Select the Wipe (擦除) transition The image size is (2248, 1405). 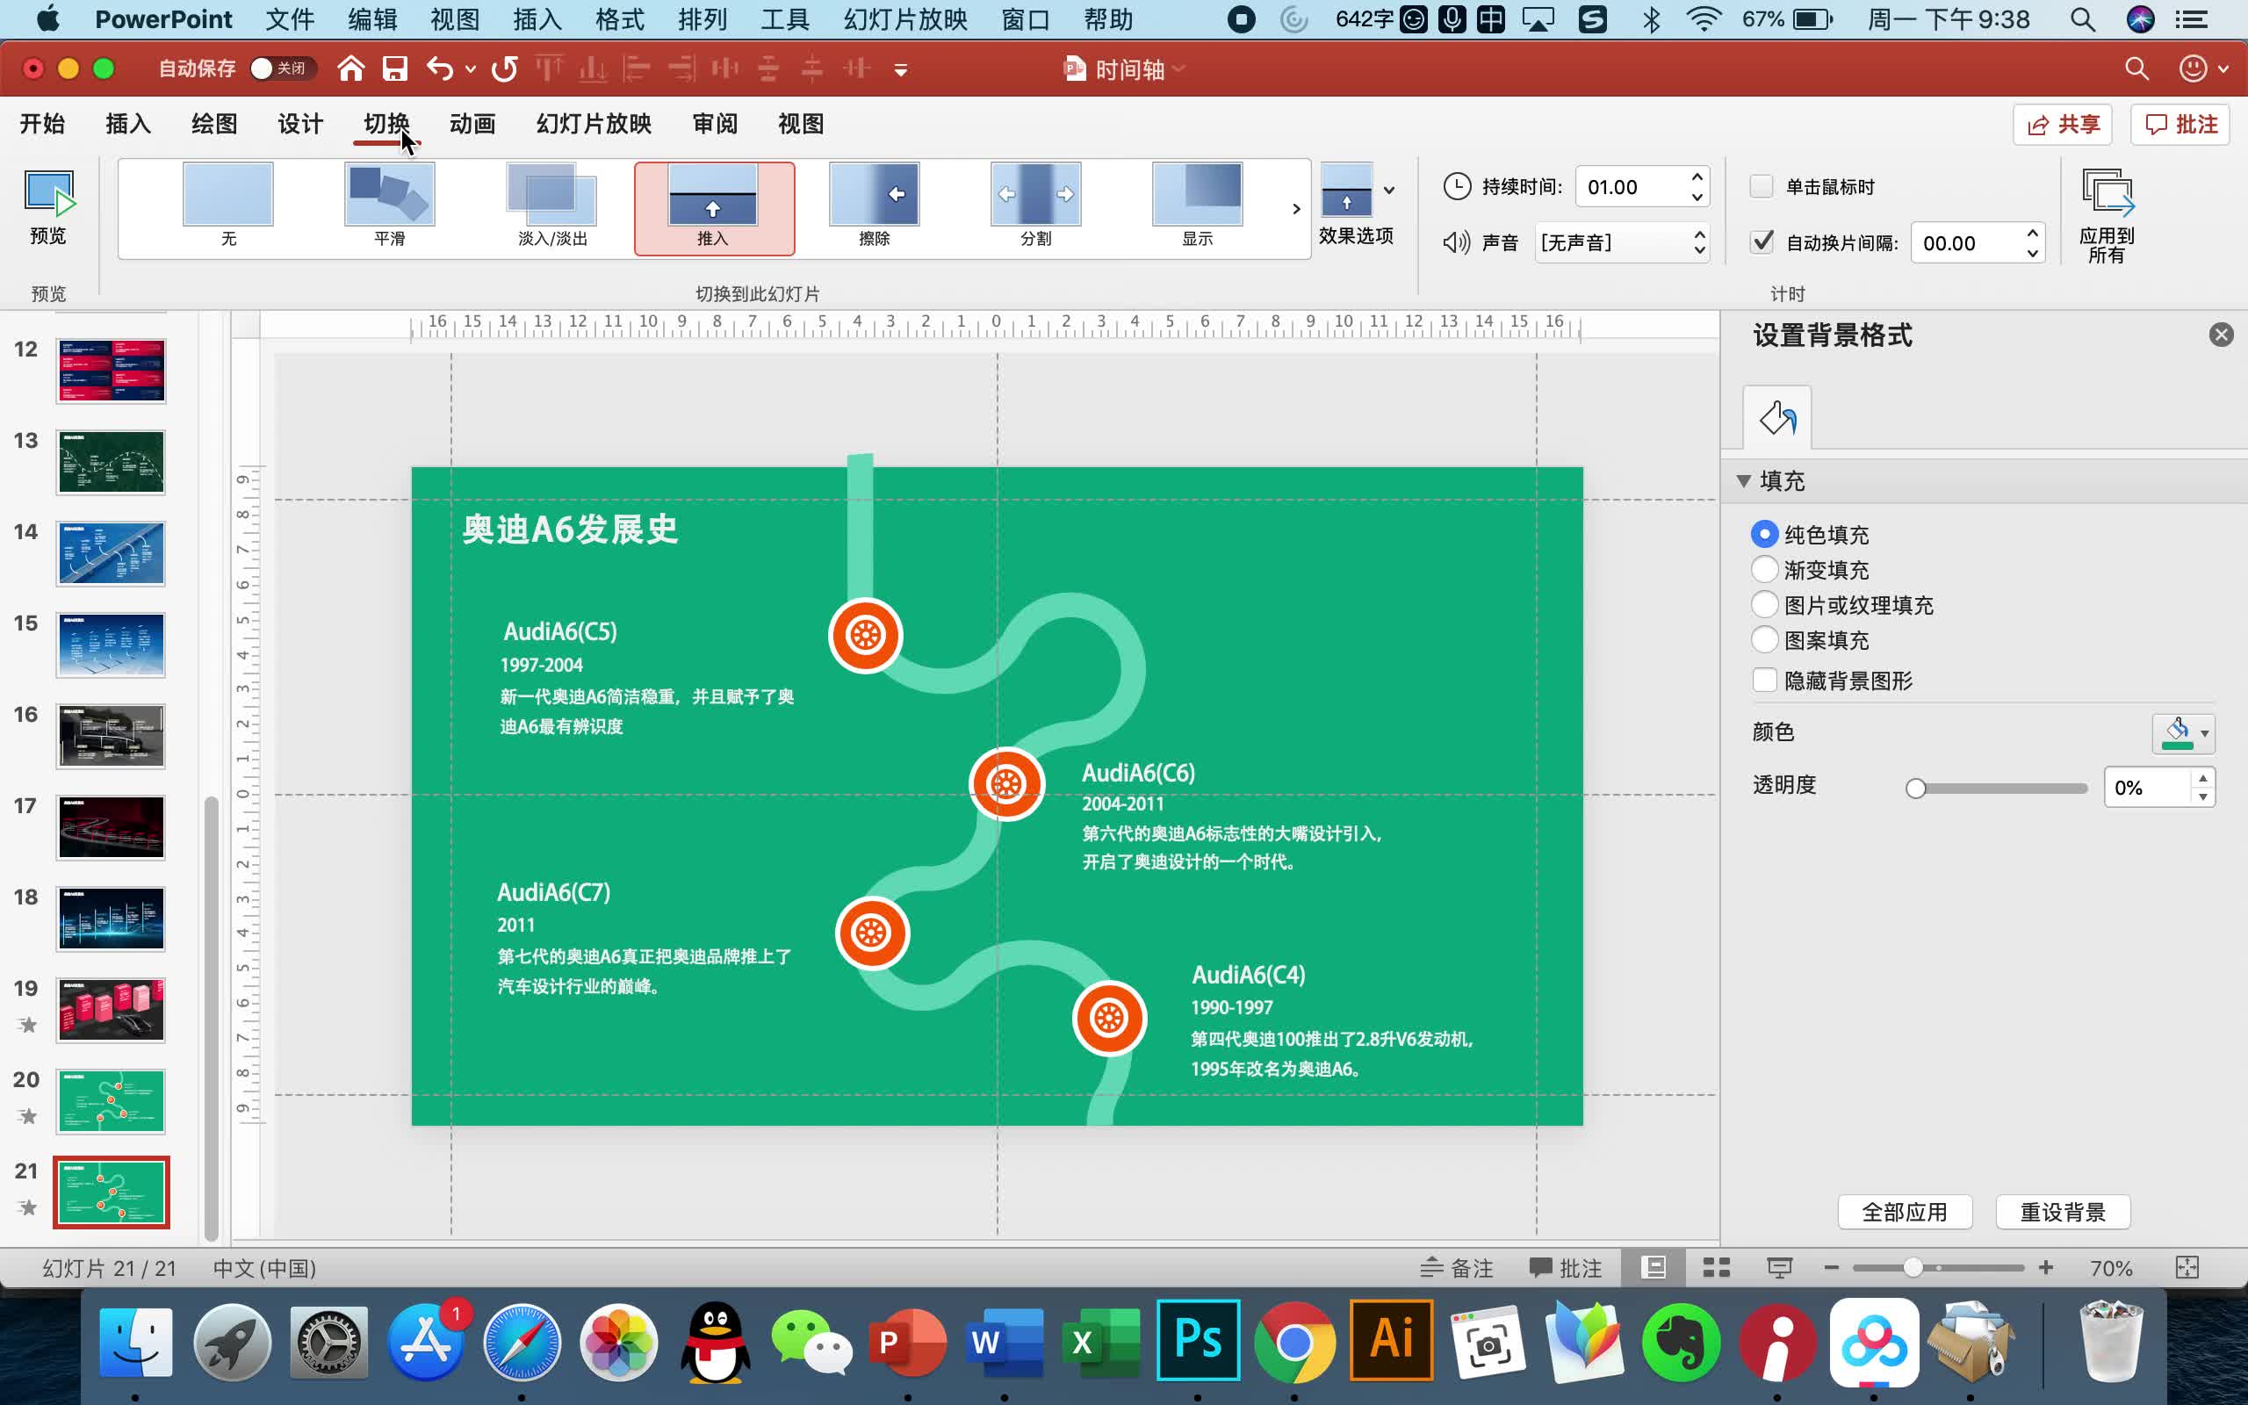pos(874,206)
